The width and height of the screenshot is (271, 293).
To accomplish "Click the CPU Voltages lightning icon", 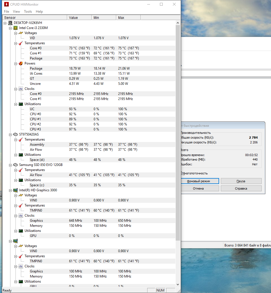I will (21, 33).
